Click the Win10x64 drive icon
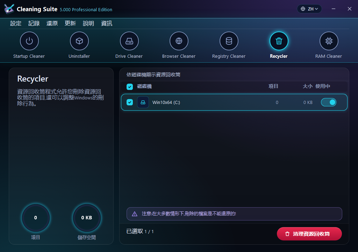Screen dimensions: 358x252 [x=143, y=102]
